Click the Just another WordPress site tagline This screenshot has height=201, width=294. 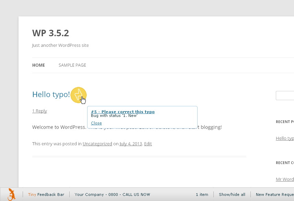click(x=60, y=45)
